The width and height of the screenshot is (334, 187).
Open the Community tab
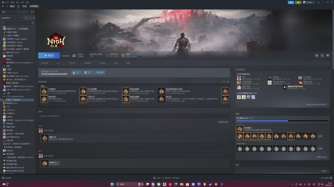(25, 6)
